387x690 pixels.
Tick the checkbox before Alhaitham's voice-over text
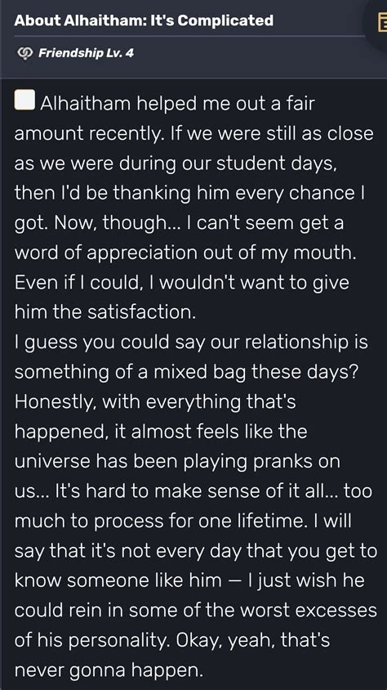click(x=25, y=100)
